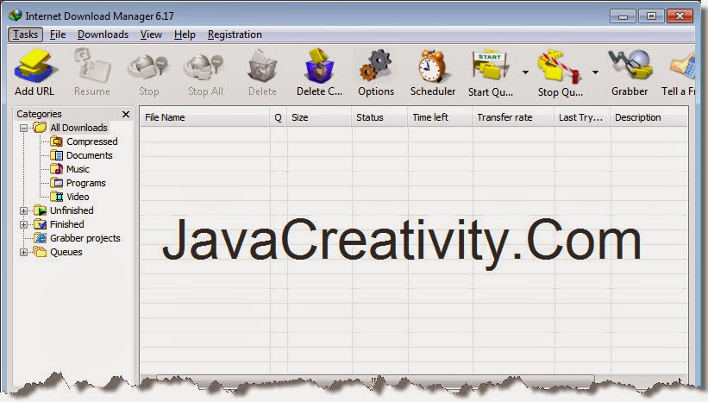Open Options gear icon
This screenshot has width=708, height=402.
pyautogui.click(x=376, y=66)
